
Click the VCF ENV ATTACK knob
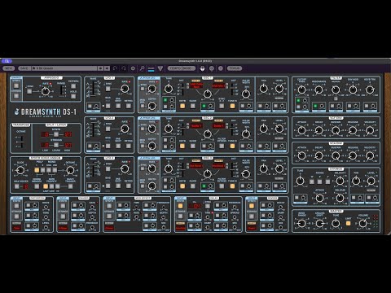[x=301, y=130]
